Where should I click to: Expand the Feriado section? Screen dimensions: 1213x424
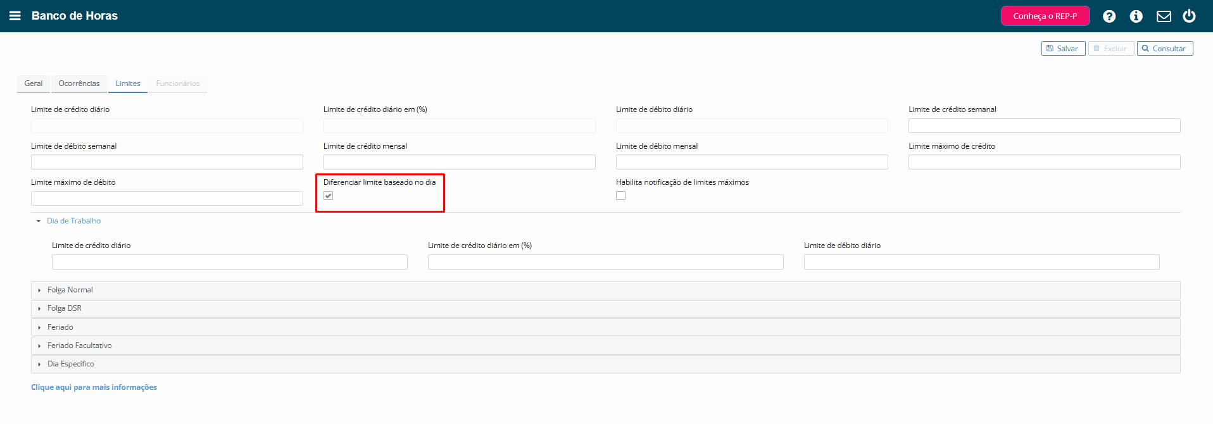pyautogui.click(x=606, y=327)
